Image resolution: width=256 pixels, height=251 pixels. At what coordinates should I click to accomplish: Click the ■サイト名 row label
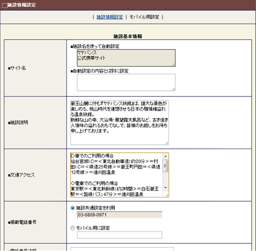[17, 68]
